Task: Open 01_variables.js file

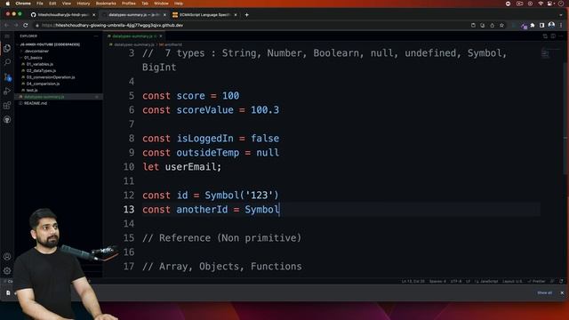Action: tap(39, 64)
